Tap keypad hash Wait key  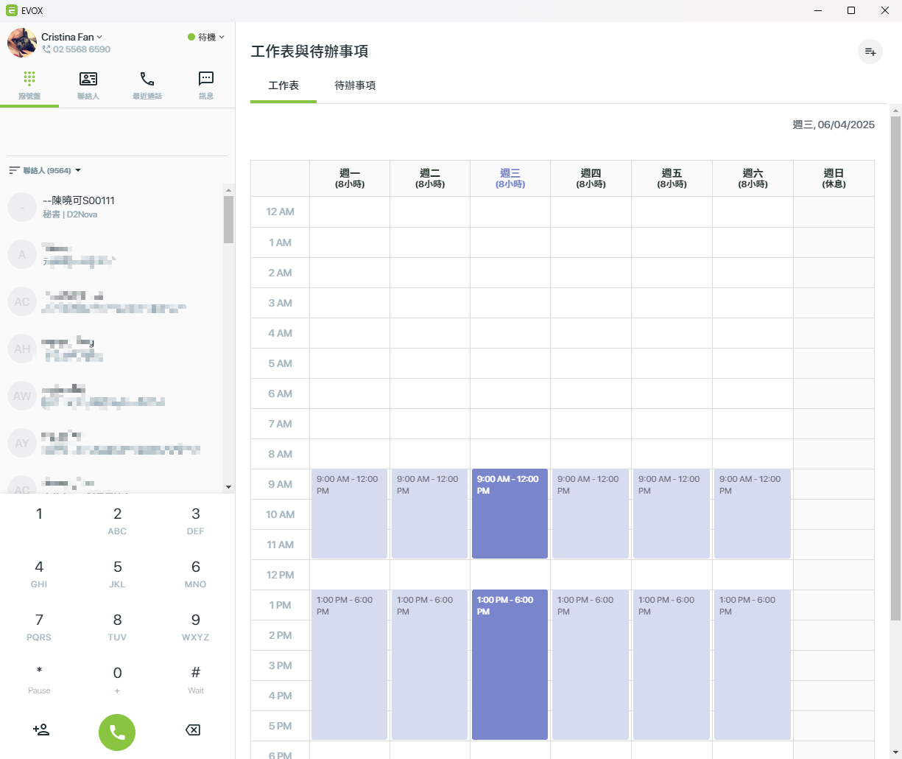click(195, 679)
